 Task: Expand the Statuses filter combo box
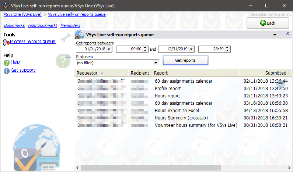click(x=156, y=63)
